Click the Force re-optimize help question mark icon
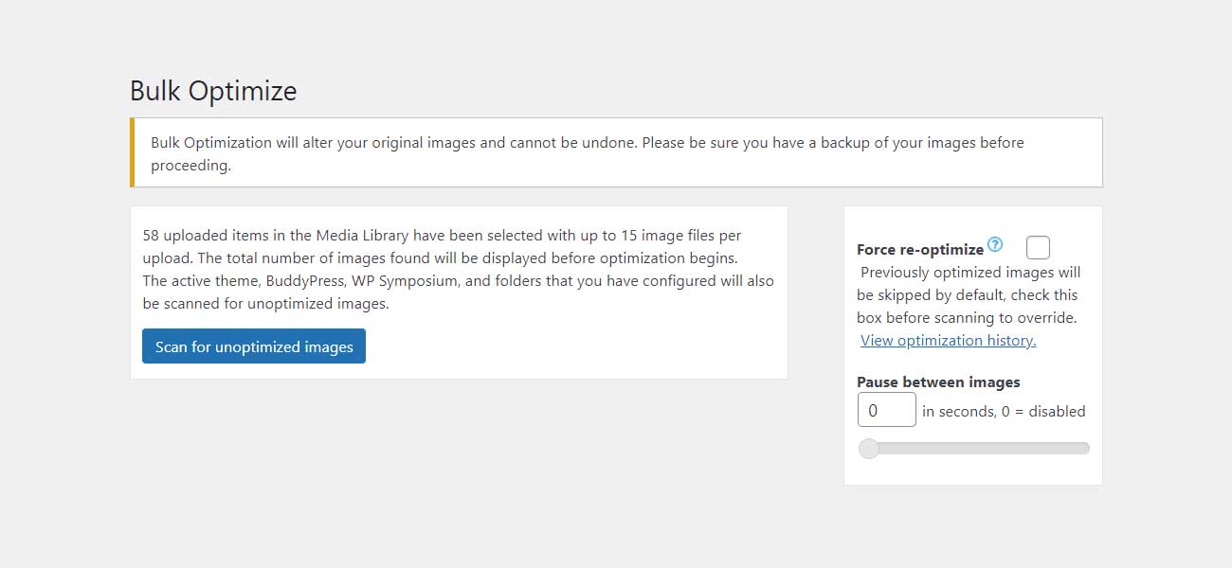 click(x=995, y=245)
